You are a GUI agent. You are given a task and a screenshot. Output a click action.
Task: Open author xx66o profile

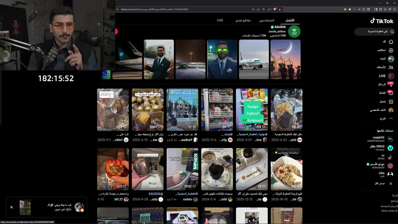click(191, 199)
